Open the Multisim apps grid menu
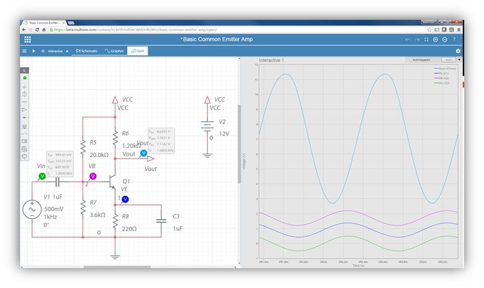 [x=27, y=40]
